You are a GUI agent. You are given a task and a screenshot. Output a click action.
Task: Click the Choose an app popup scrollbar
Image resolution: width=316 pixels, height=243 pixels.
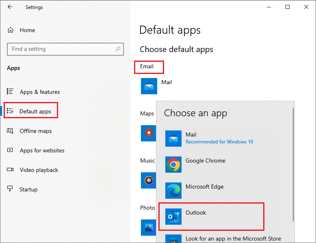click(293, 165)
